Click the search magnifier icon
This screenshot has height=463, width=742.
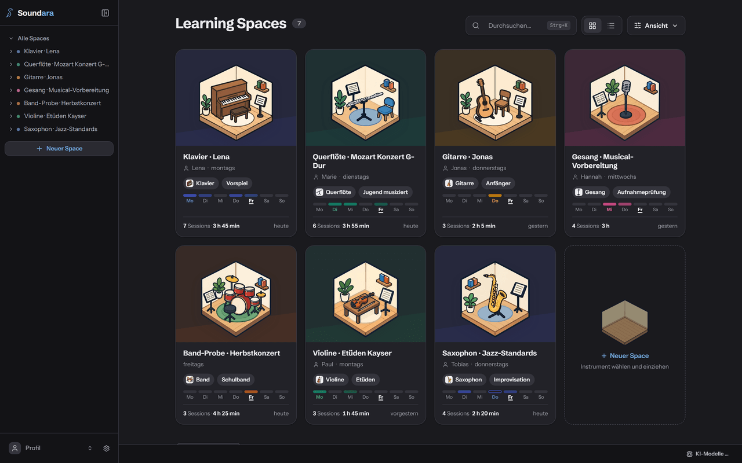476,25
